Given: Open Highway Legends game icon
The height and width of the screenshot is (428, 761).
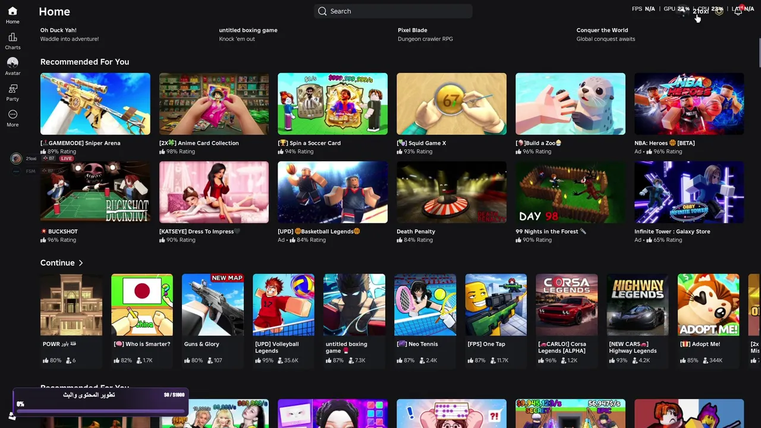Looking at the screenshot, I should 637,305.
